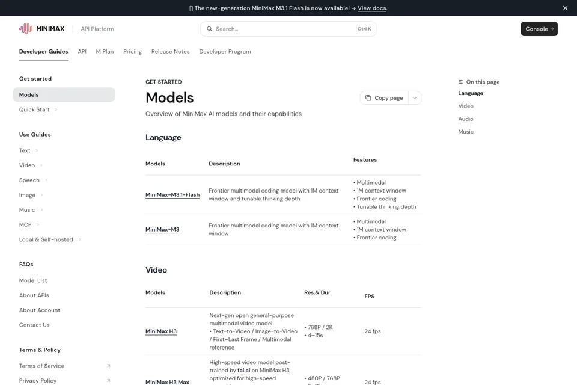
Task: Click the "Tunable thinking depth" feature text
Action: click(386, 207)
